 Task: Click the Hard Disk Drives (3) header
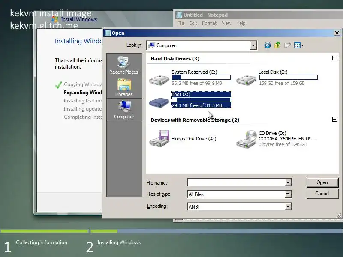click(x=175, y=59)
